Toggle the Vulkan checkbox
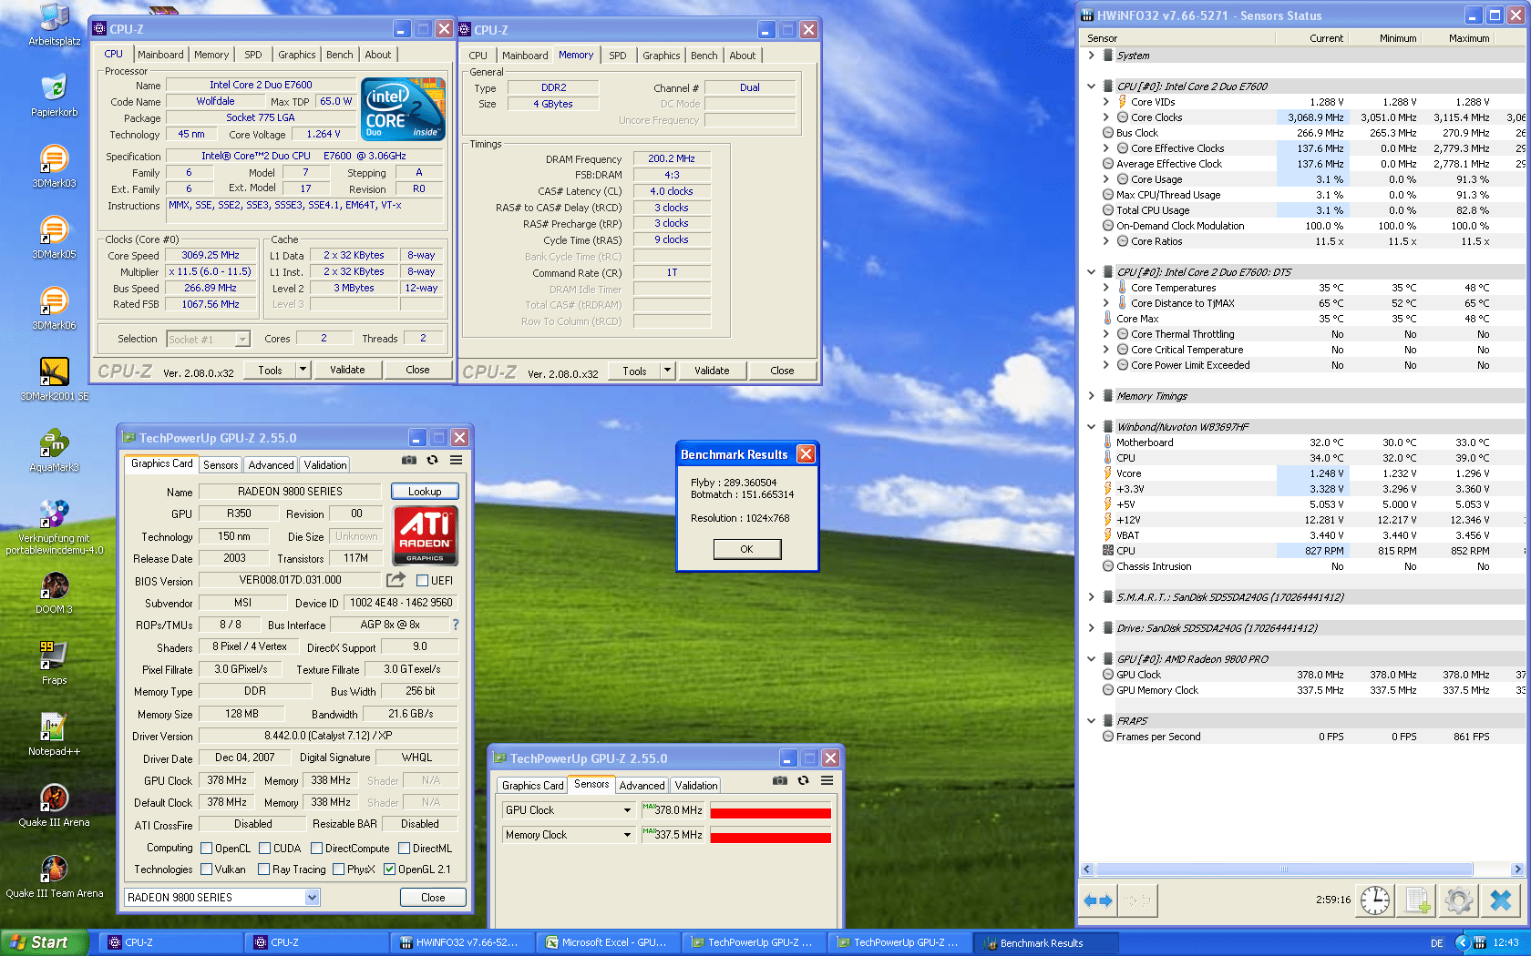Screen dimensions: 1531x956 pos(206,870)
